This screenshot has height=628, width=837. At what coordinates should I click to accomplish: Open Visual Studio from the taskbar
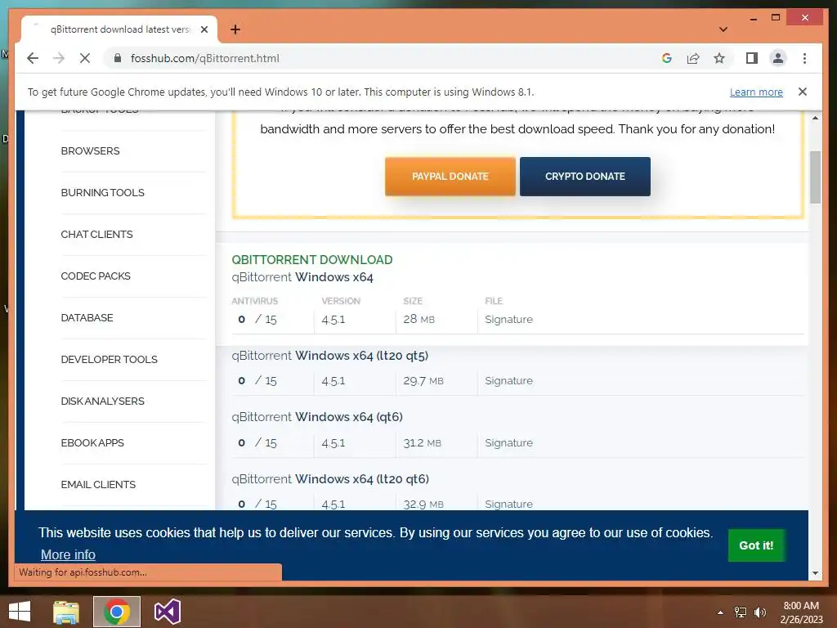[167, 612]
